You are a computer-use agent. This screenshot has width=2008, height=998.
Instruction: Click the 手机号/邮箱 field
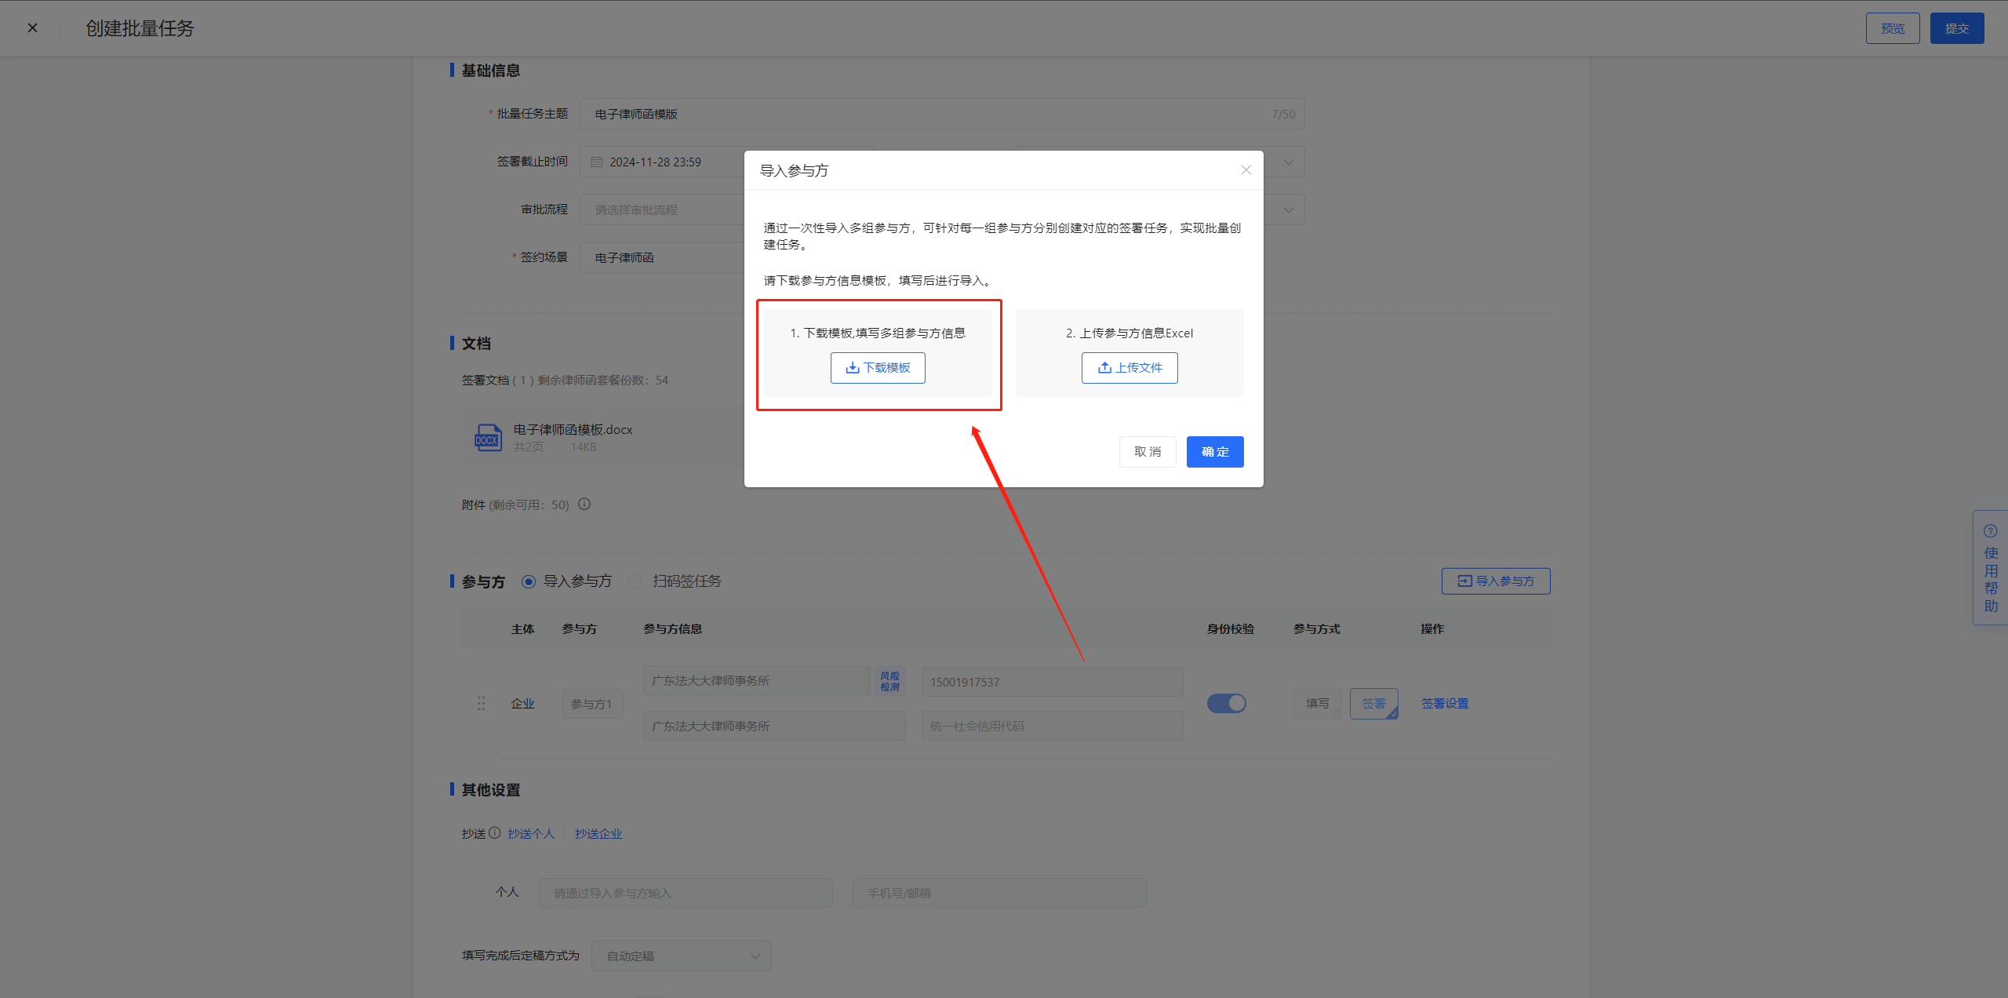click(999, 893)
